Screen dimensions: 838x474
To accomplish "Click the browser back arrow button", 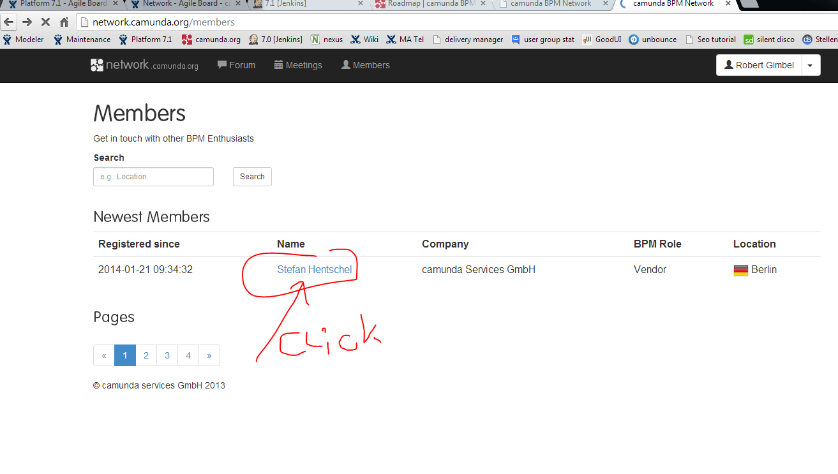I will (x=9, y=22).
